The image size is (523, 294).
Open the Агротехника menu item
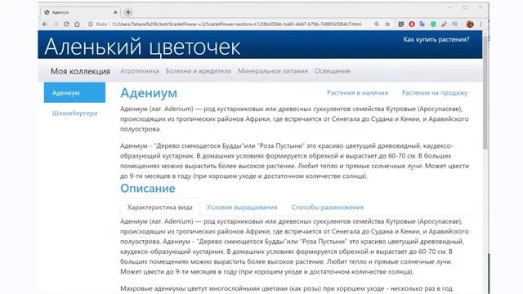140,71
